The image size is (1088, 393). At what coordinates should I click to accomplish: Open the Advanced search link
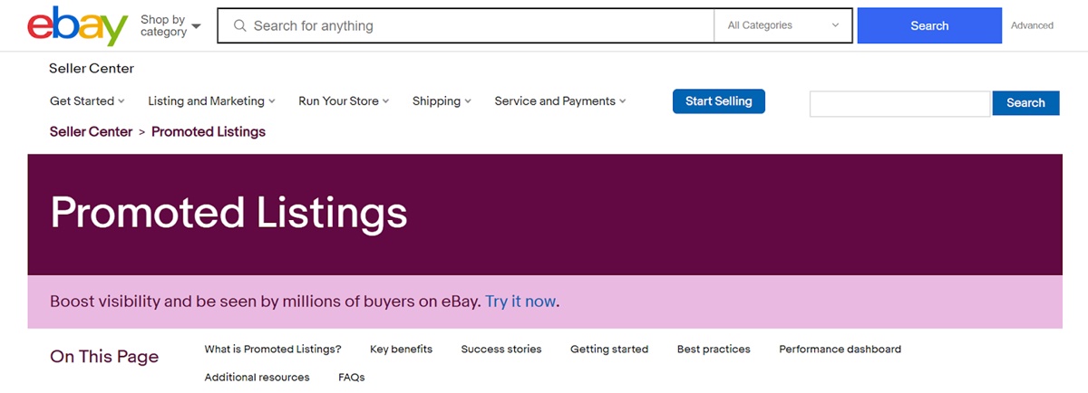pos(1032,26)
